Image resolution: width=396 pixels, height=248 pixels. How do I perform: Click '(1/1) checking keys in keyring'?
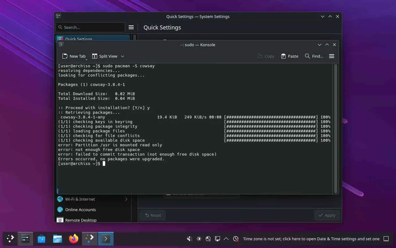pos(95,122)
